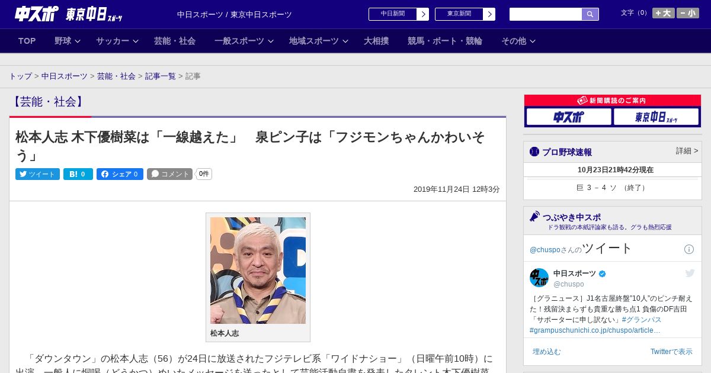711x373 pixels.
Task: Expand the 野球 menu
Action: [x=67, y=41]
